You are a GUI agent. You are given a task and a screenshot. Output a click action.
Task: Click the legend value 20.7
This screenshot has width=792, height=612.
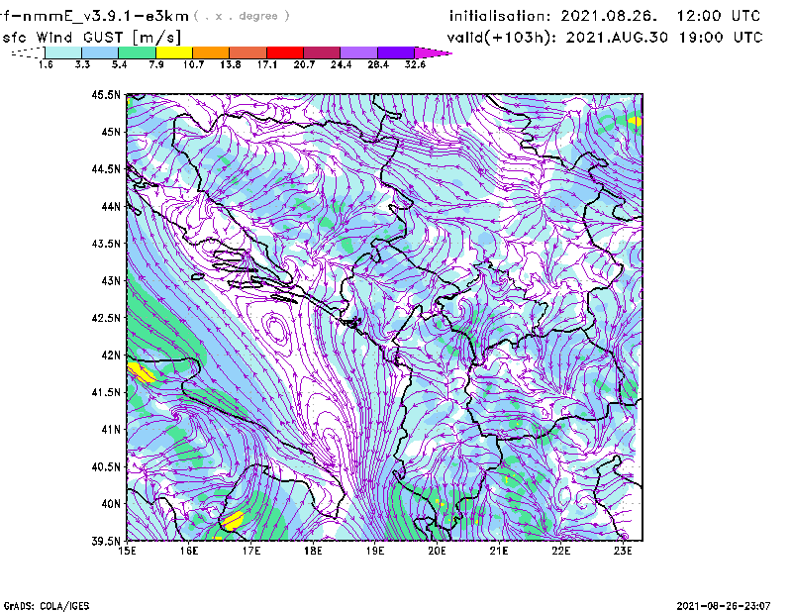pyautogui.click(x=304, y=64)
